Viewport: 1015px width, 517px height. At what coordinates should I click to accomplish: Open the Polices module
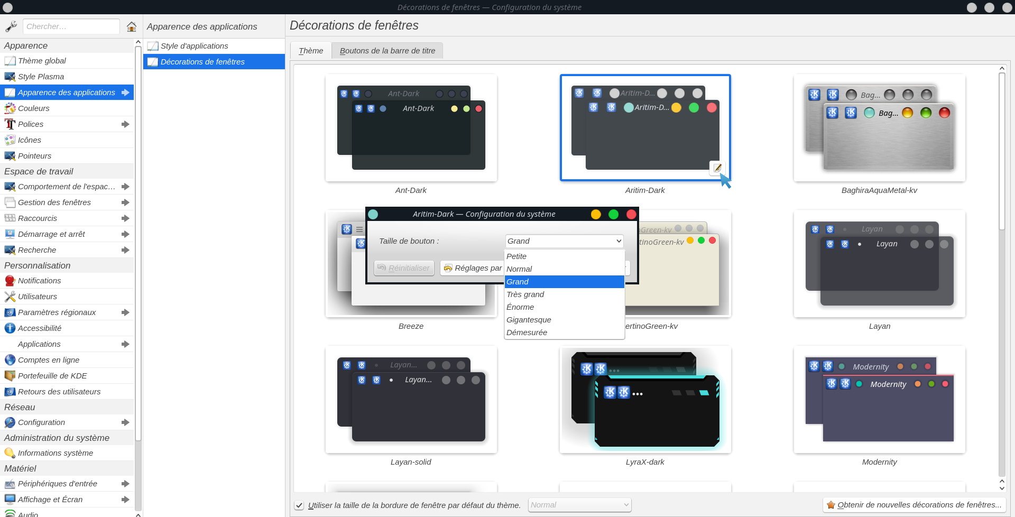67,124
